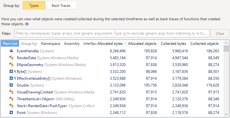
Task: Click the Byte[] array type icon
Action: click(11, 72)
